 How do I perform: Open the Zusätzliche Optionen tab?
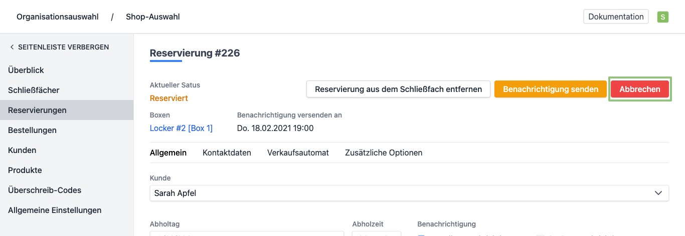384,152
